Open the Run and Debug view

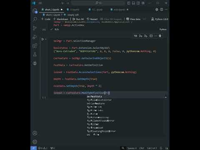(x=35, y=37)
